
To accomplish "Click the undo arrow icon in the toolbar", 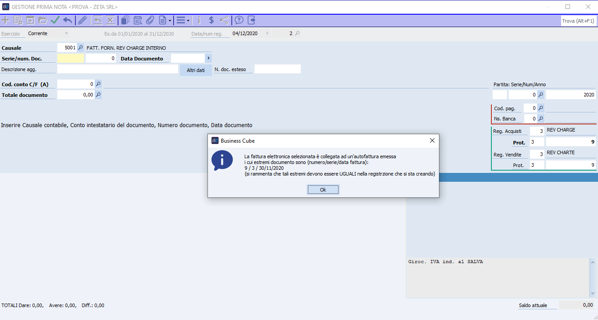I will 68,20.
